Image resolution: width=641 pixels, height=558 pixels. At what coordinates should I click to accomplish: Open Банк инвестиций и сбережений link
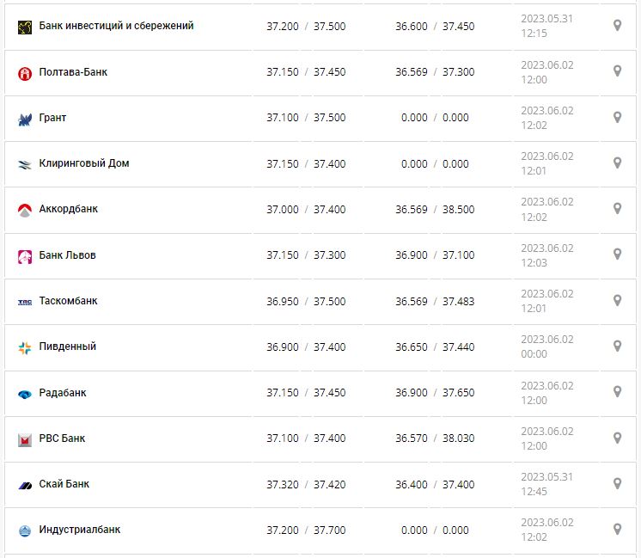point(116,26)
